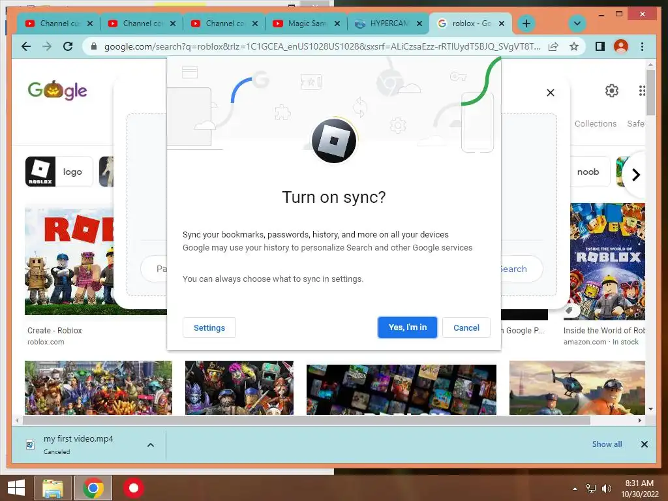The image size is (668, 501).
Task: Confirm sync with Yes, I'm in
Action: point(407,327)
